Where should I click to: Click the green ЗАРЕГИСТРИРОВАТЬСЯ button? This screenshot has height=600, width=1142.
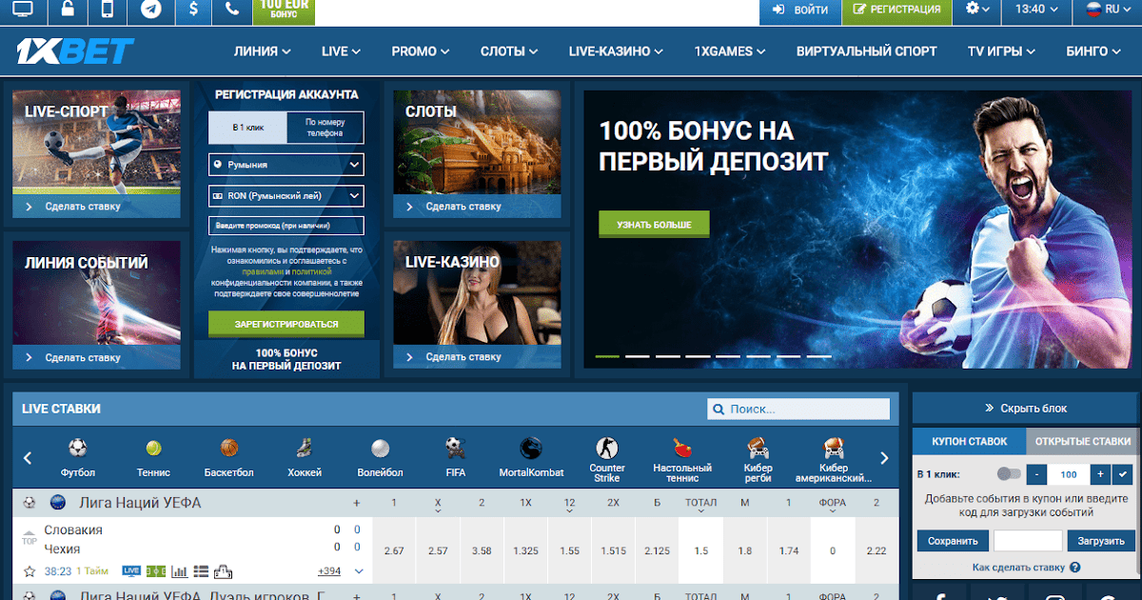tap(286, 324)
